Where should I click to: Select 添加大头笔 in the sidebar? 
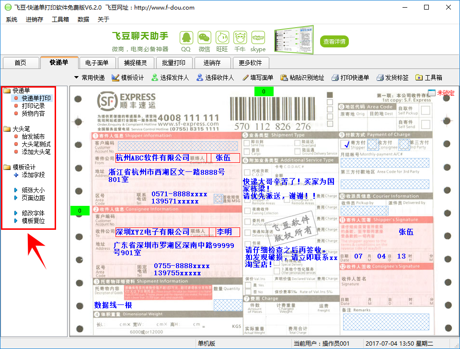pos(36,152)
